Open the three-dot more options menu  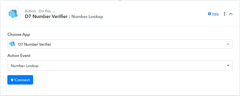point(224,14)
